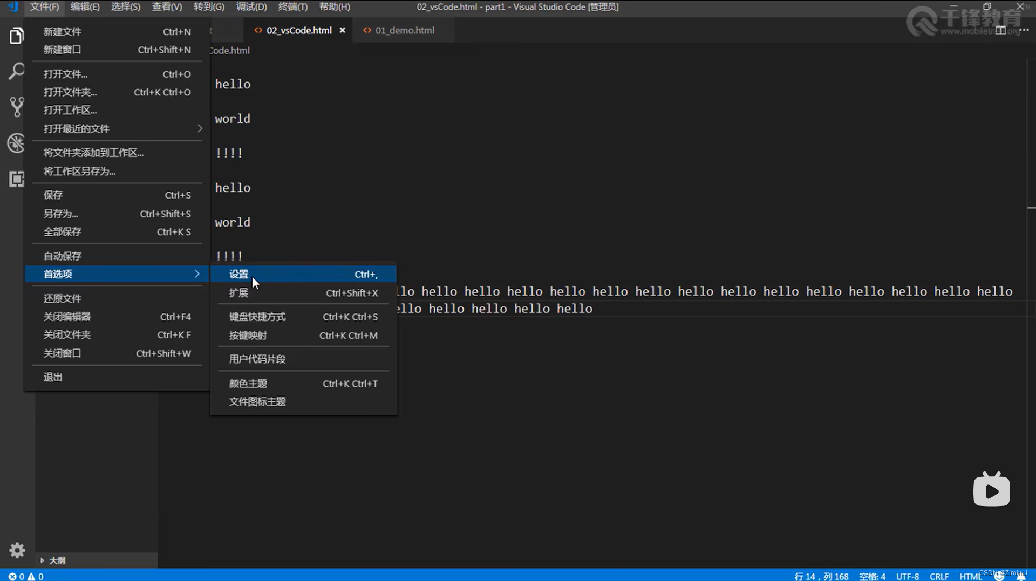This screenshot has width=1036, height=581.
Task: Click the bilibili play icon overlay
Action: pos(991,490)
